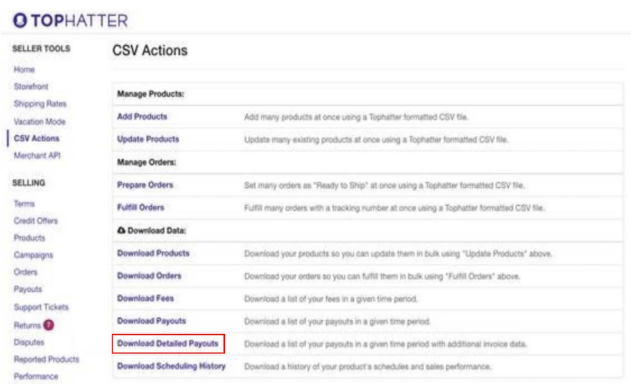
Task: Click Update Products link
Action: pos(148,139)
